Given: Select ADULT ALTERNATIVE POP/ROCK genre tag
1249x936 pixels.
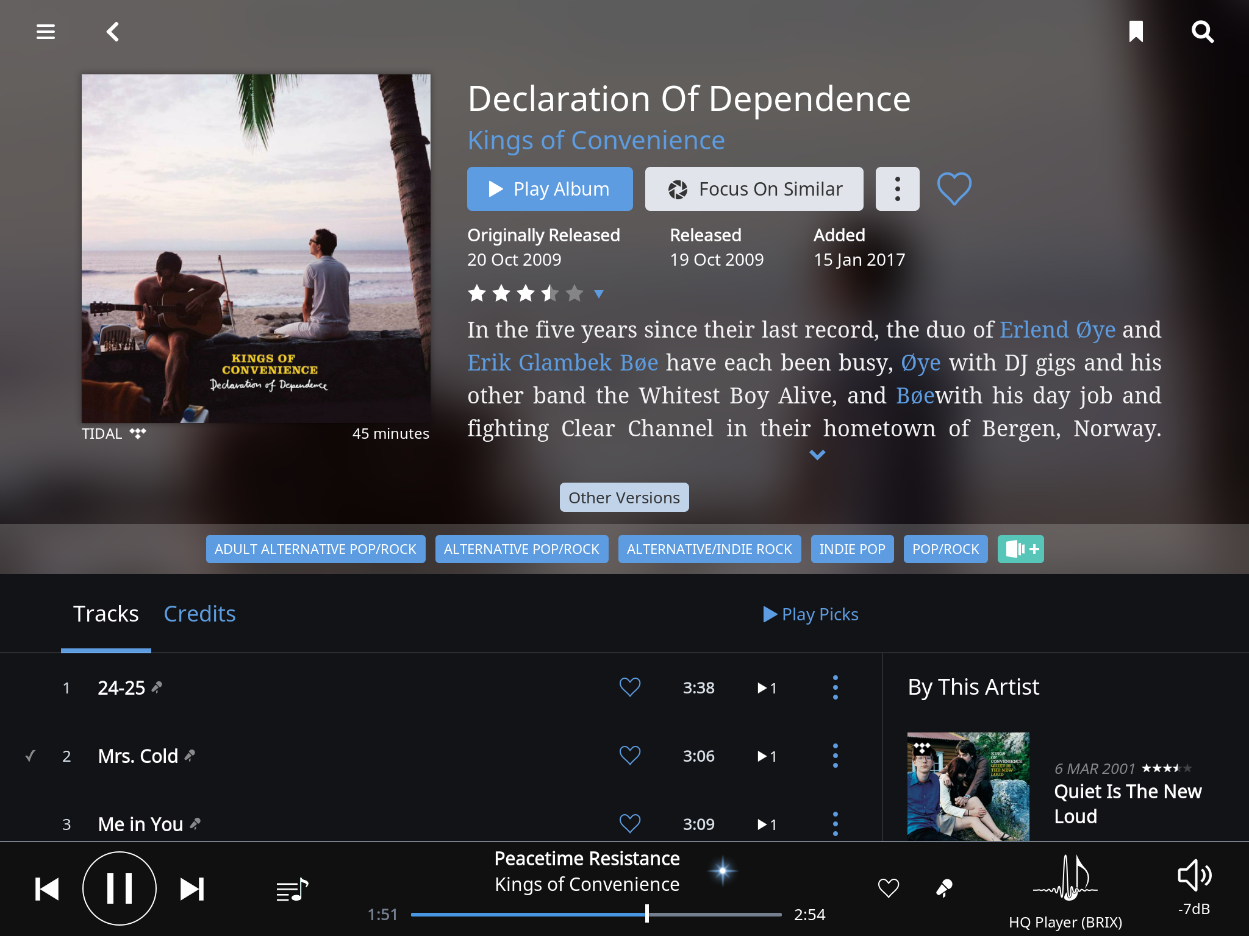Looking at the screenshot, I should [x=315, y=549].
